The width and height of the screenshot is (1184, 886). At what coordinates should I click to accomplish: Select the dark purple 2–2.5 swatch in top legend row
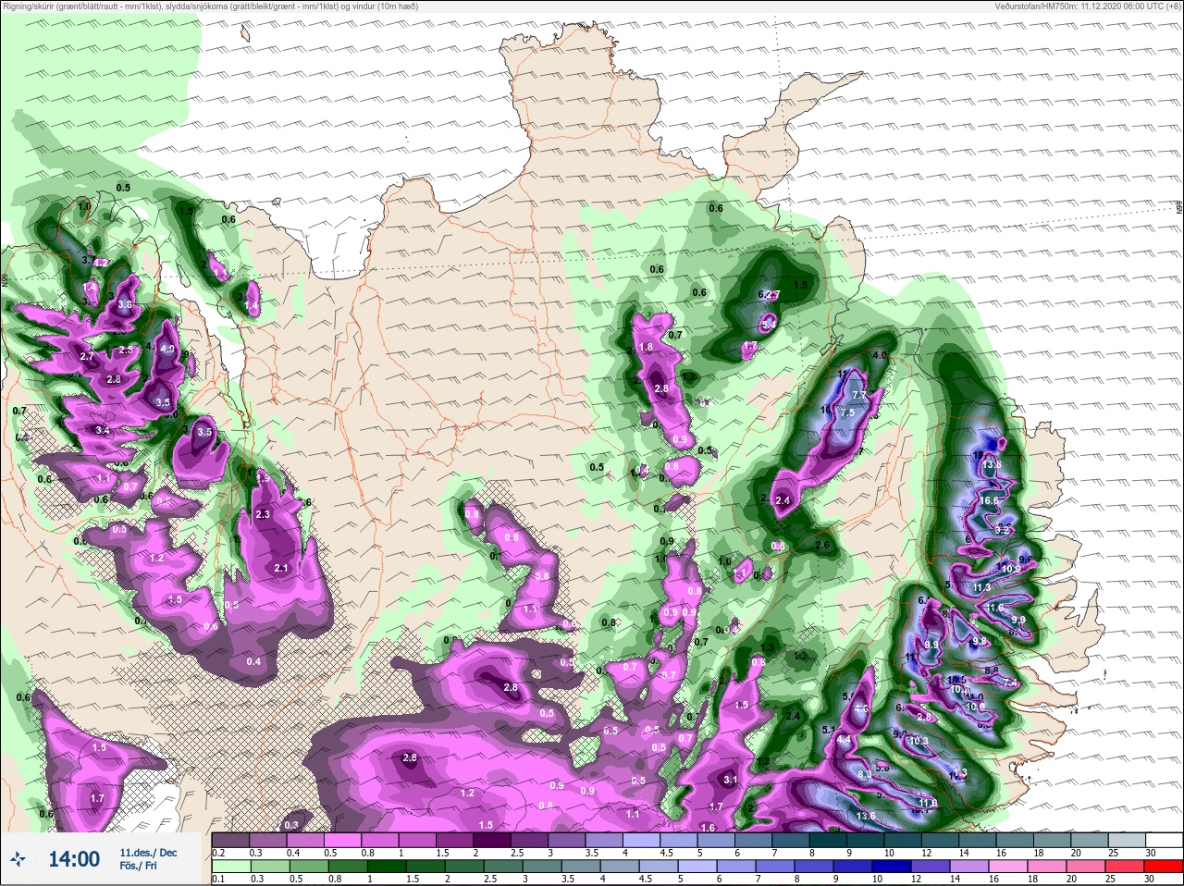tap(494, 840)
